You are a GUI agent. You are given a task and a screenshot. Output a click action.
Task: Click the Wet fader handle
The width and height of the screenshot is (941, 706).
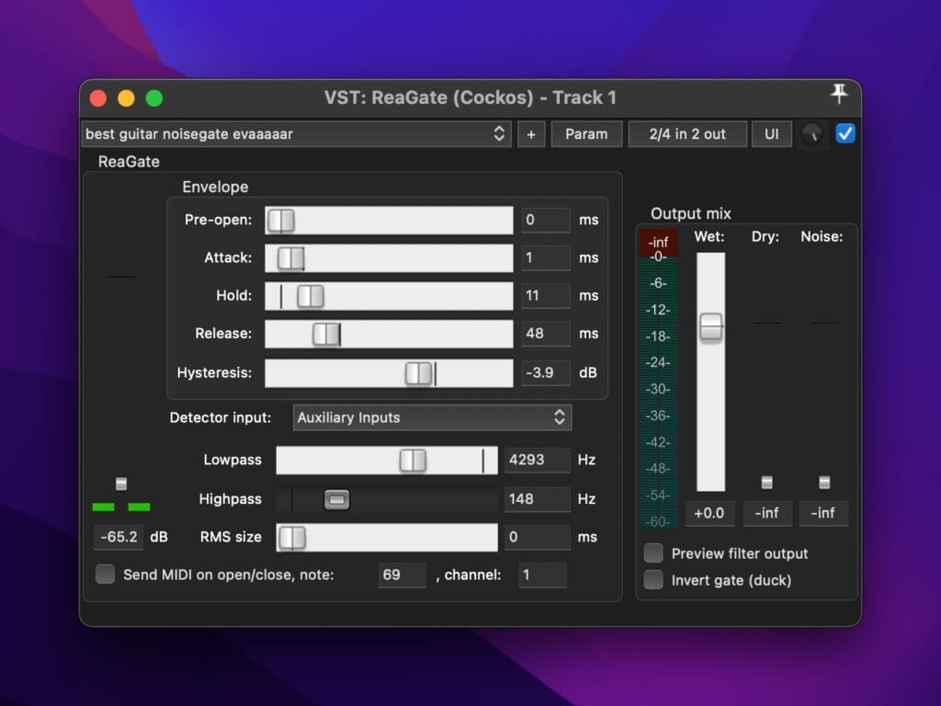711,326
